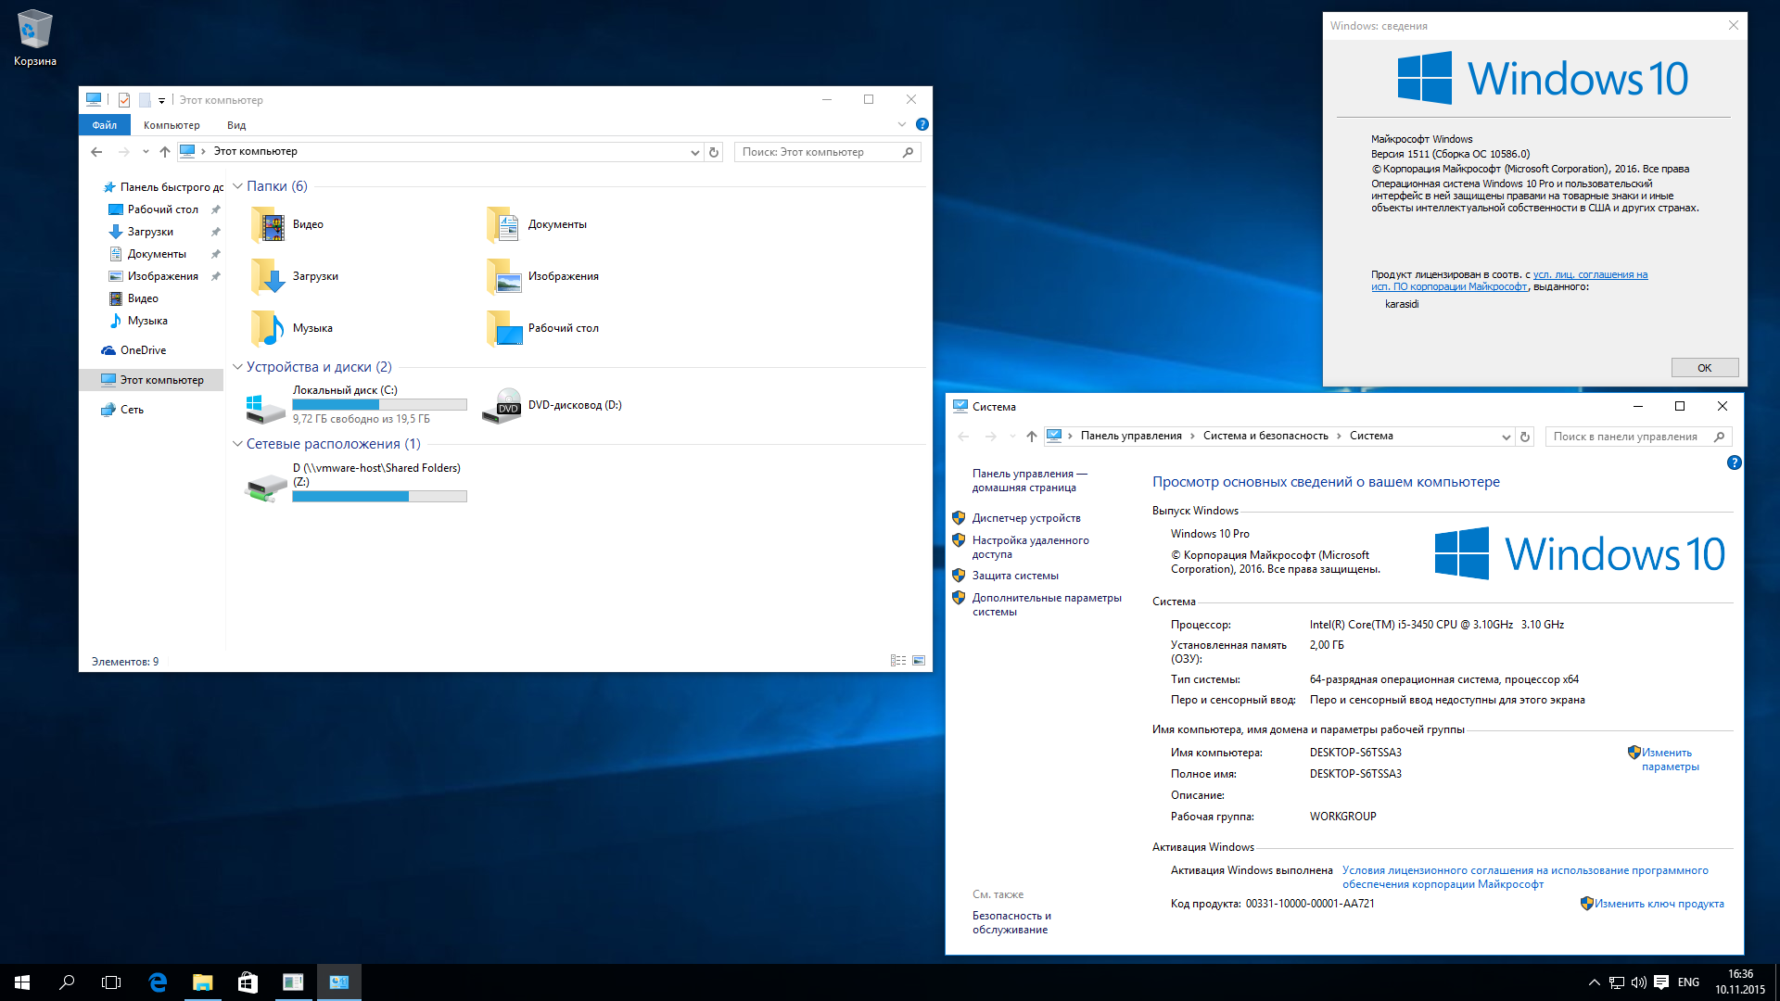This screenshot has height=1001, width=1780.
Task: Open Защита системы link
Action: [1015, 576]
